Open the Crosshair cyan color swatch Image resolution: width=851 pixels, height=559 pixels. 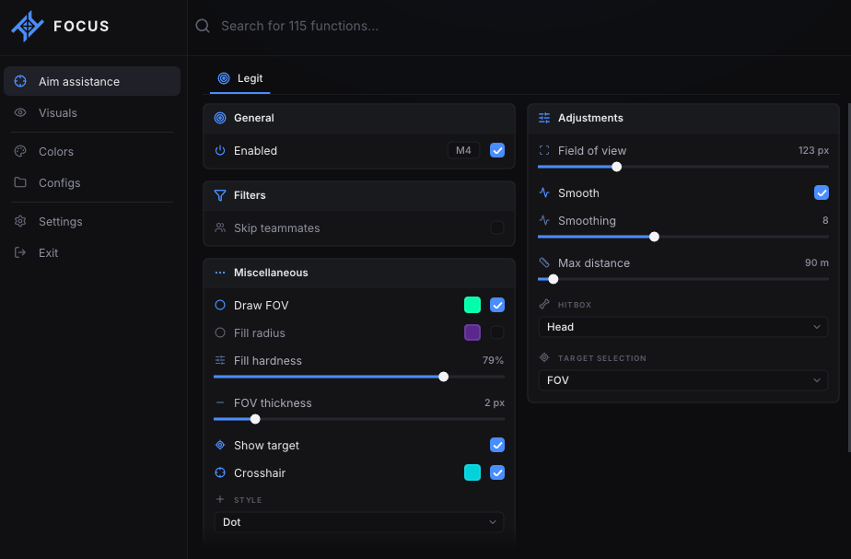(472, 472)
